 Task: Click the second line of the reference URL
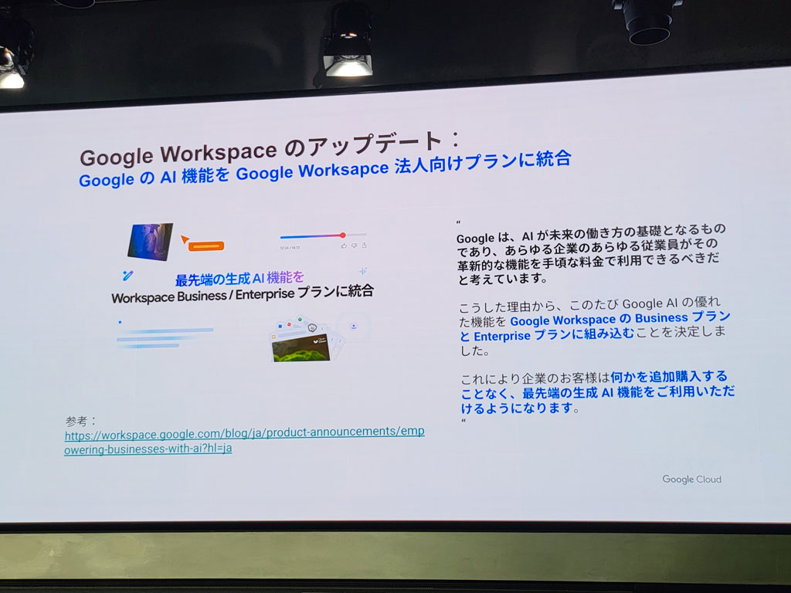coord(148,449)
